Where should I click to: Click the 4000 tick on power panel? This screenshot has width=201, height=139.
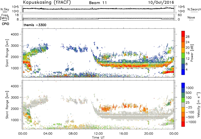(15, 34)
